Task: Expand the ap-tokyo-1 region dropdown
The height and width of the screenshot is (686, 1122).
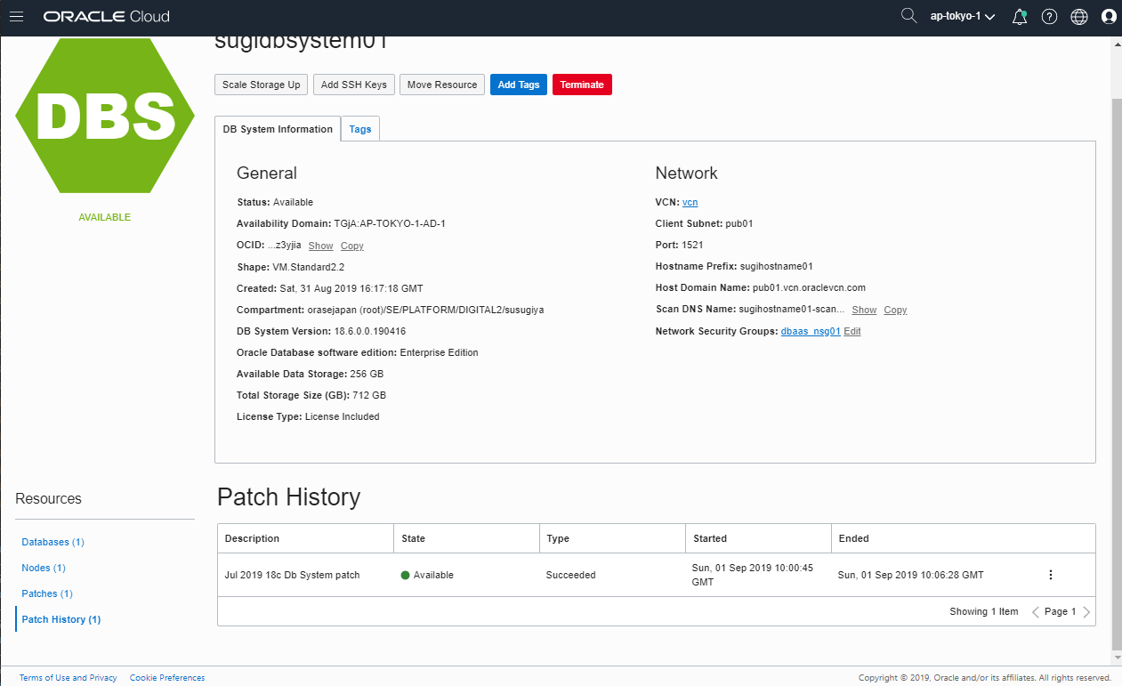Action: pyautogui.click(x=963, y=16)
